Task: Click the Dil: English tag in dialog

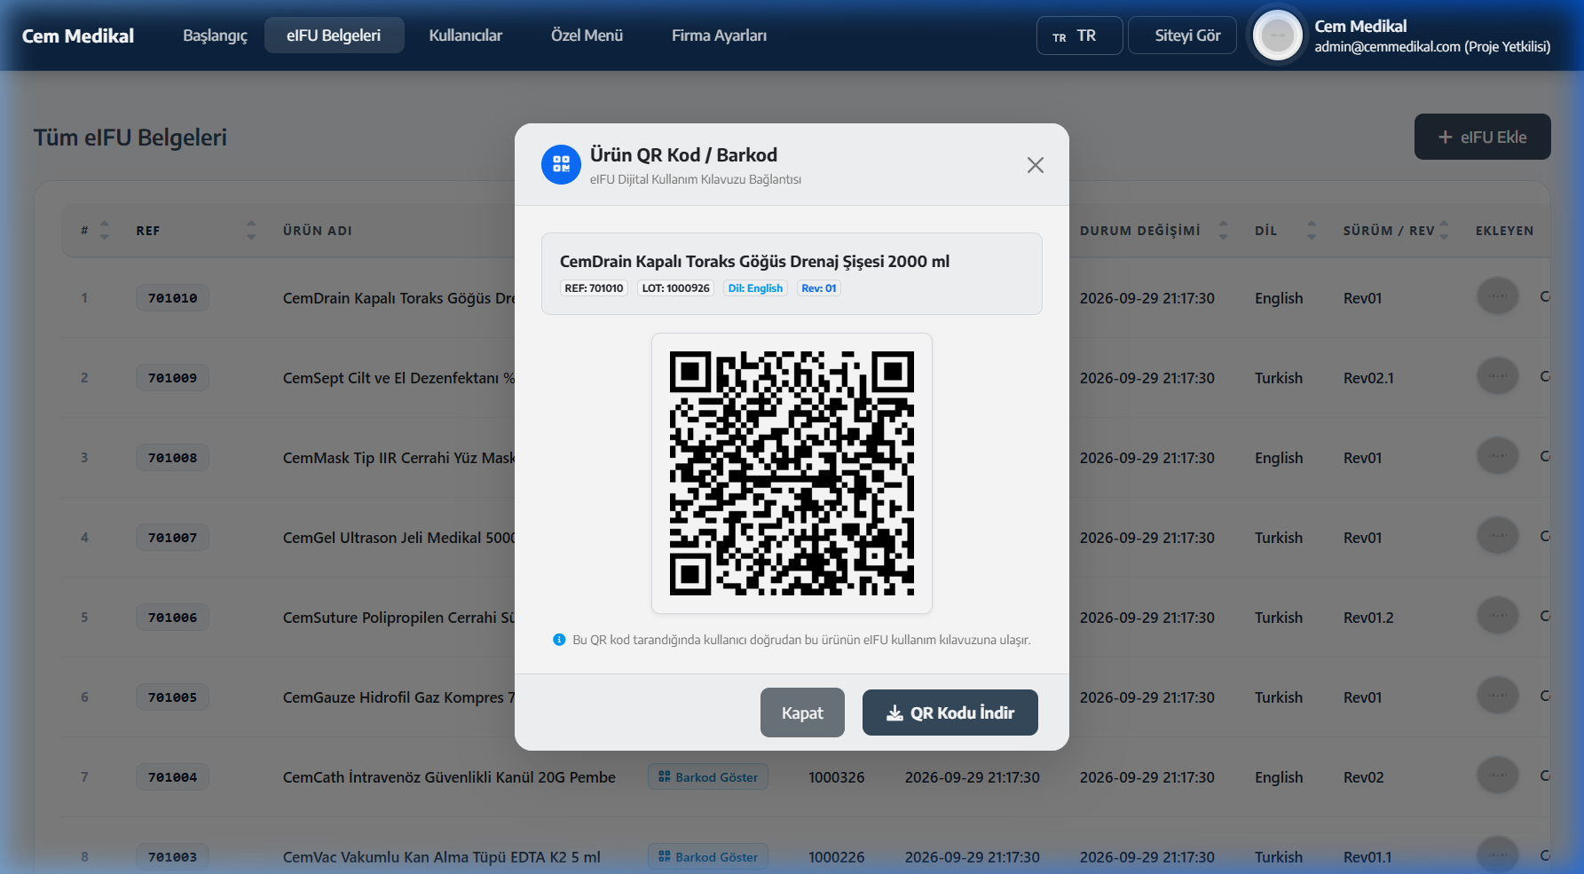Action: point(755,288)
